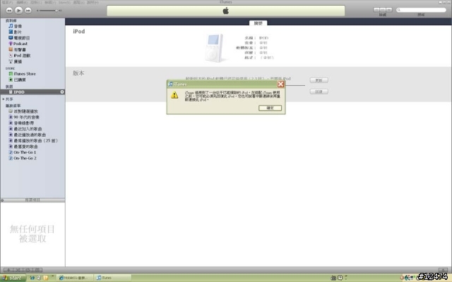Click the iTunes taskbar button
This screenshot has height=282, width=452.
[112, 278]
